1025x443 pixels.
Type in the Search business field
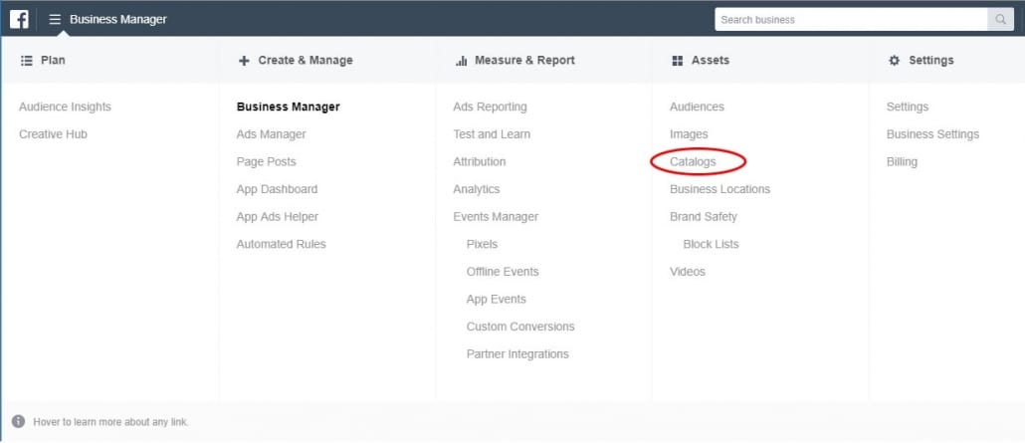850,19
